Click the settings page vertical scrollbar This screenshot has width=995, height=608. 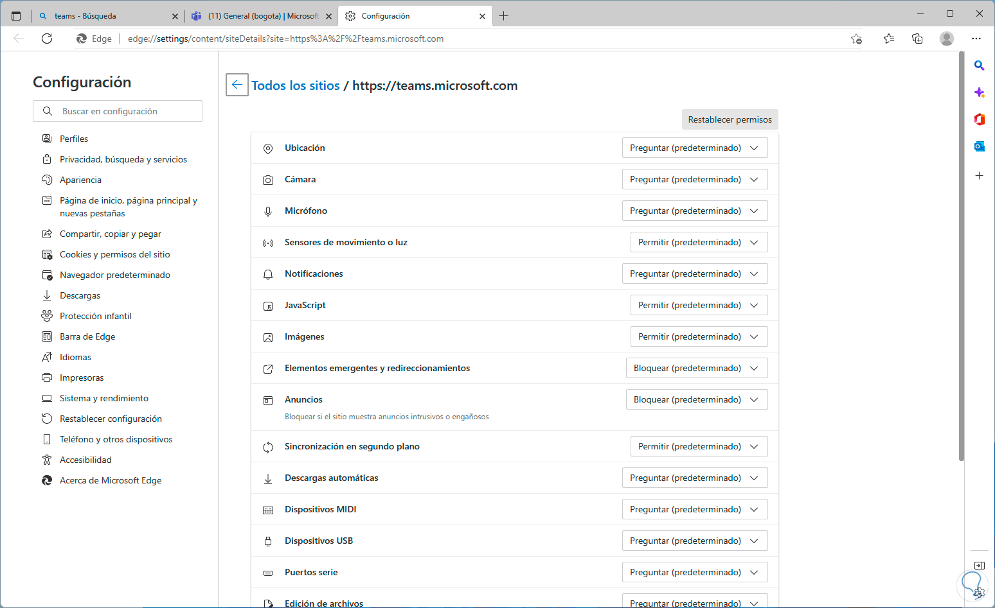962,257
